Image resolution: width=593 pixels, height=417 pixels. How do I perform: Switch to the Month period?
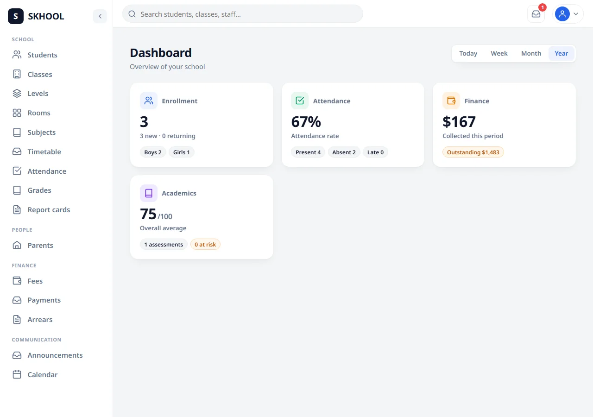(531, 53)
